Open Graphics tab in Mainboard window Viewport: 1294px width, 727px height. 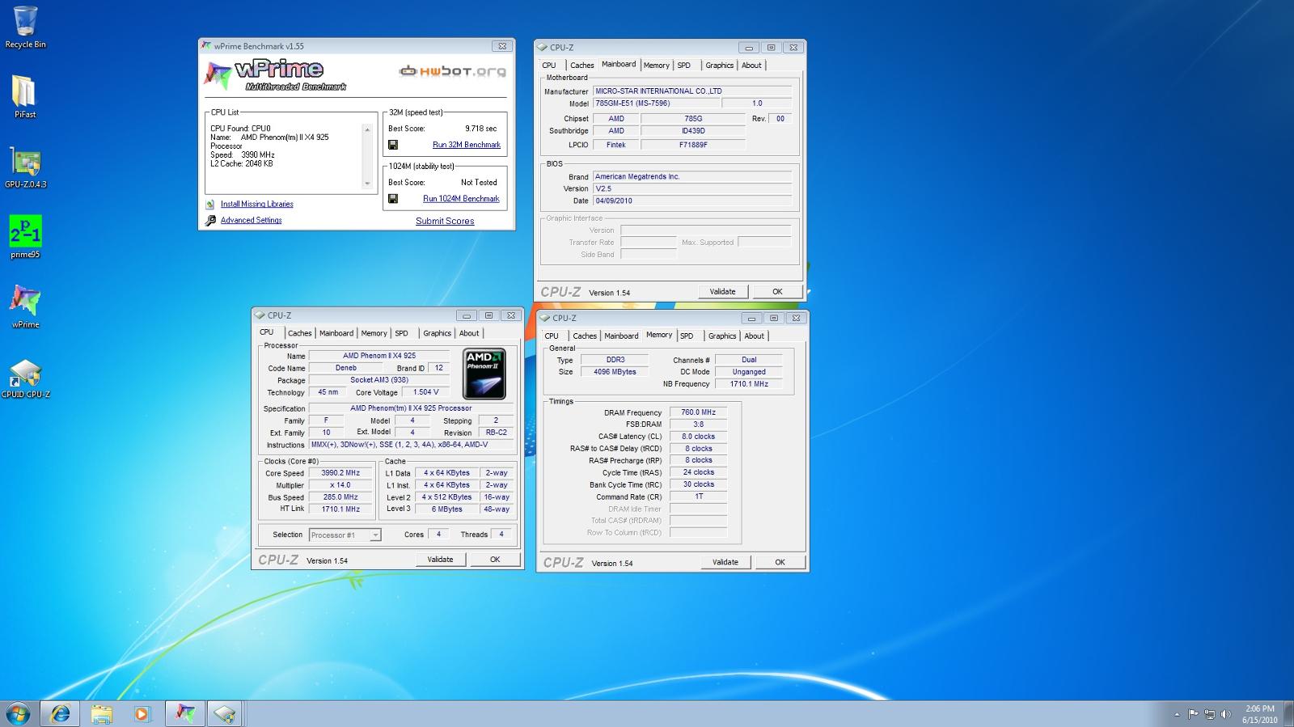tap(720, 66)
